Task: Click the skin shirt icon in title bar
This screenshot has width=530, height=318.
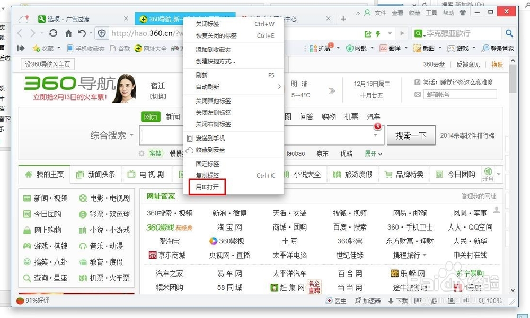Action: click(x=462, y=13)
